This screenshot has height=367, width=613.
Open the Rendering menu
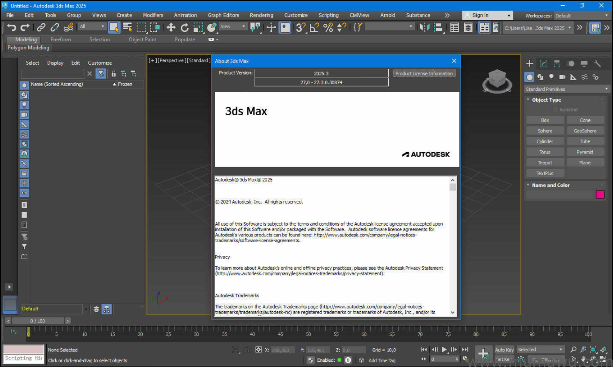261,15
